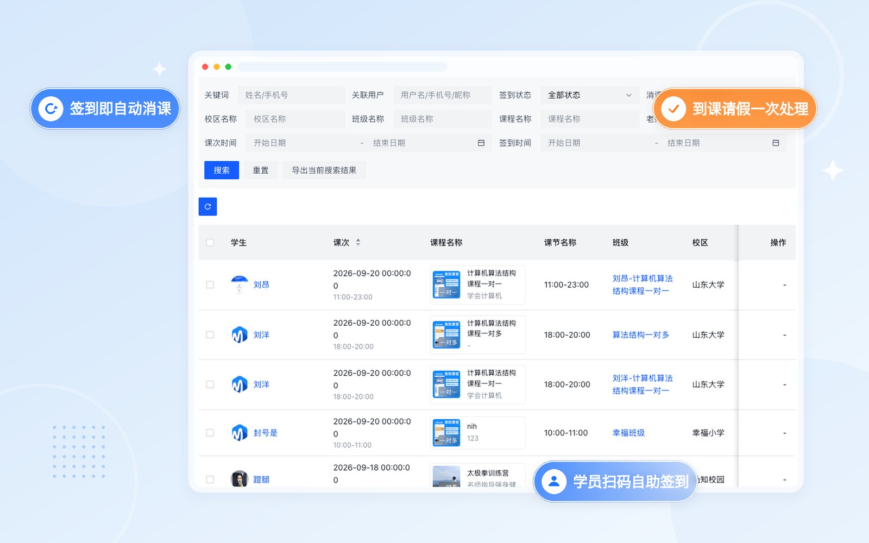This screenshot has height=543, width=869.
Task: Click 蹬腿's photo avatar
Action: [240, 479]
